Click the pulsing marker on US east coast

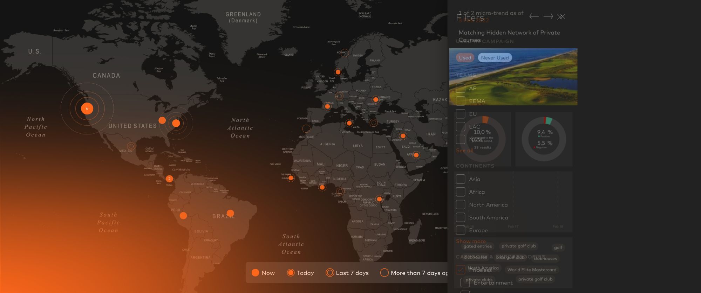176,123
